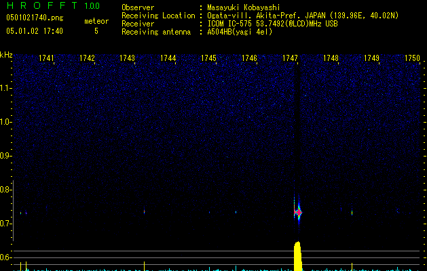Viewport: 427px width, 271px height.
Task: Click the 1.0 kHz frequency label
Action: pyautogui.click(x=5, y=122)
